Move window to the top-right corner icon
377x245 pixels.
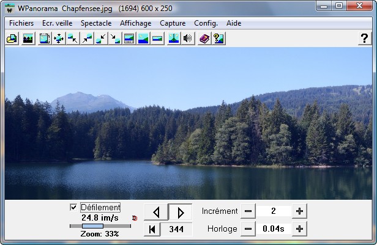(87, 38)
